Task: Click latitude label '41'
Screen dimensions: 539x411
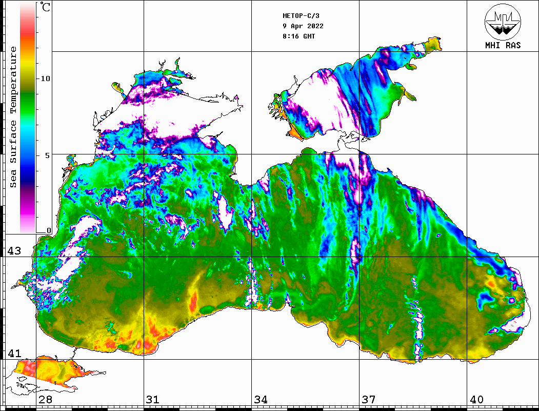Action: click(x=14, y=353)
